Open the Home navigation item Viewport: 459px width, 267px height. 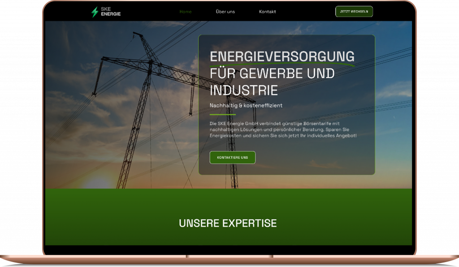coord(185,12)
